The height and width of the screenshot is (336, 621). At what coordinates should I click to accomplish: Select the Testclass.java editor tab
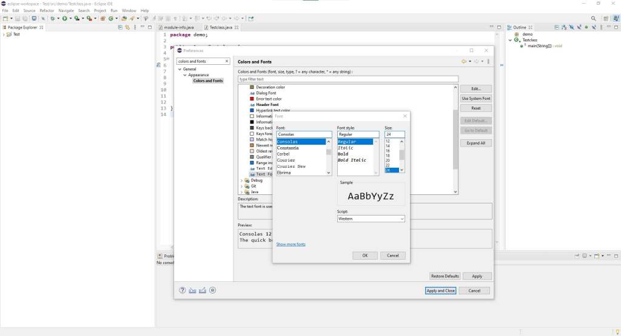point(221,27)
